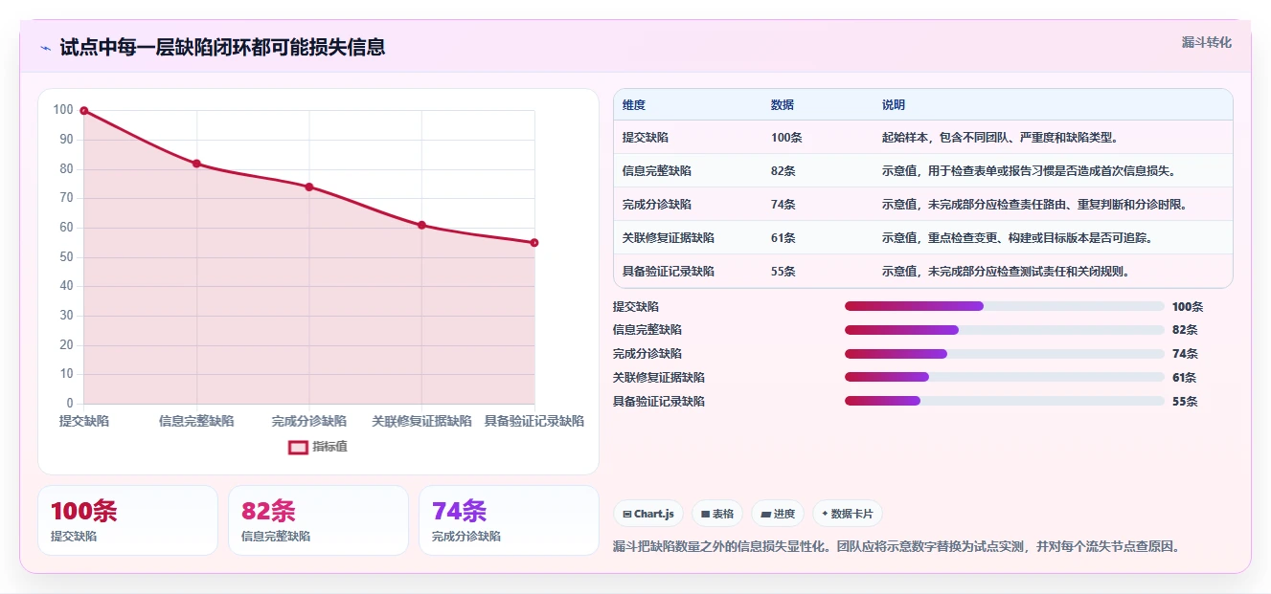Click the 74条 完成分诊缺陷 data card
This screenshot has height=594, width=1271.
click(509, 520)
